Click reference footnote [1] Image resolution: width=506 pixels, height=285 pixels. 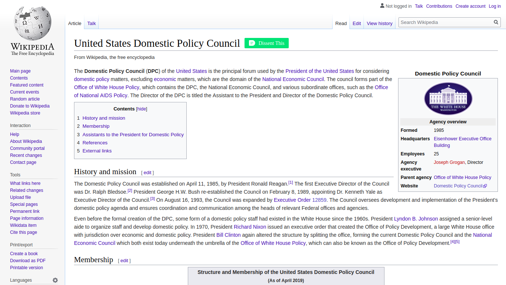pyautogui.click(x=291, y=183)
